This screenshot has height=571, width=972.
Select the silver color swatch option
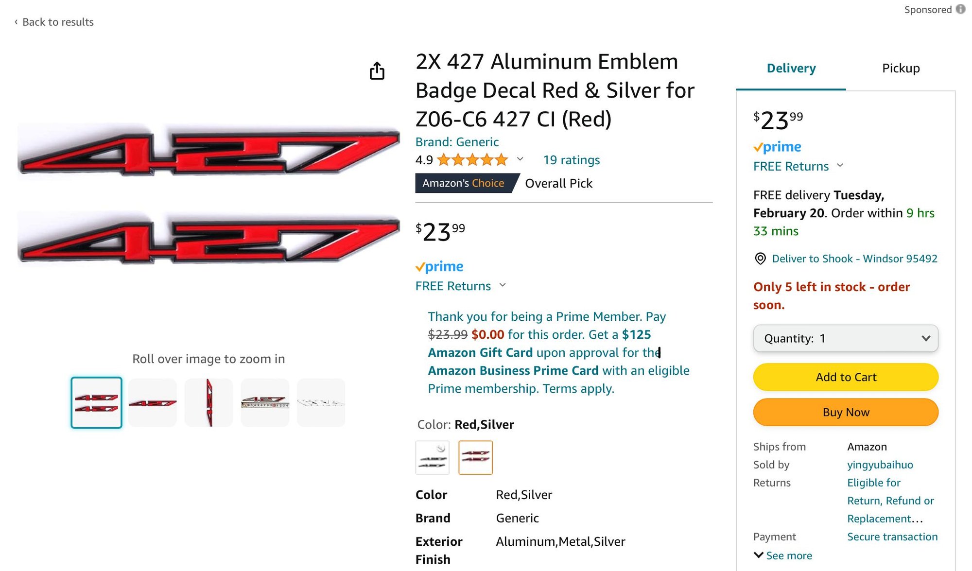(433, 457)
